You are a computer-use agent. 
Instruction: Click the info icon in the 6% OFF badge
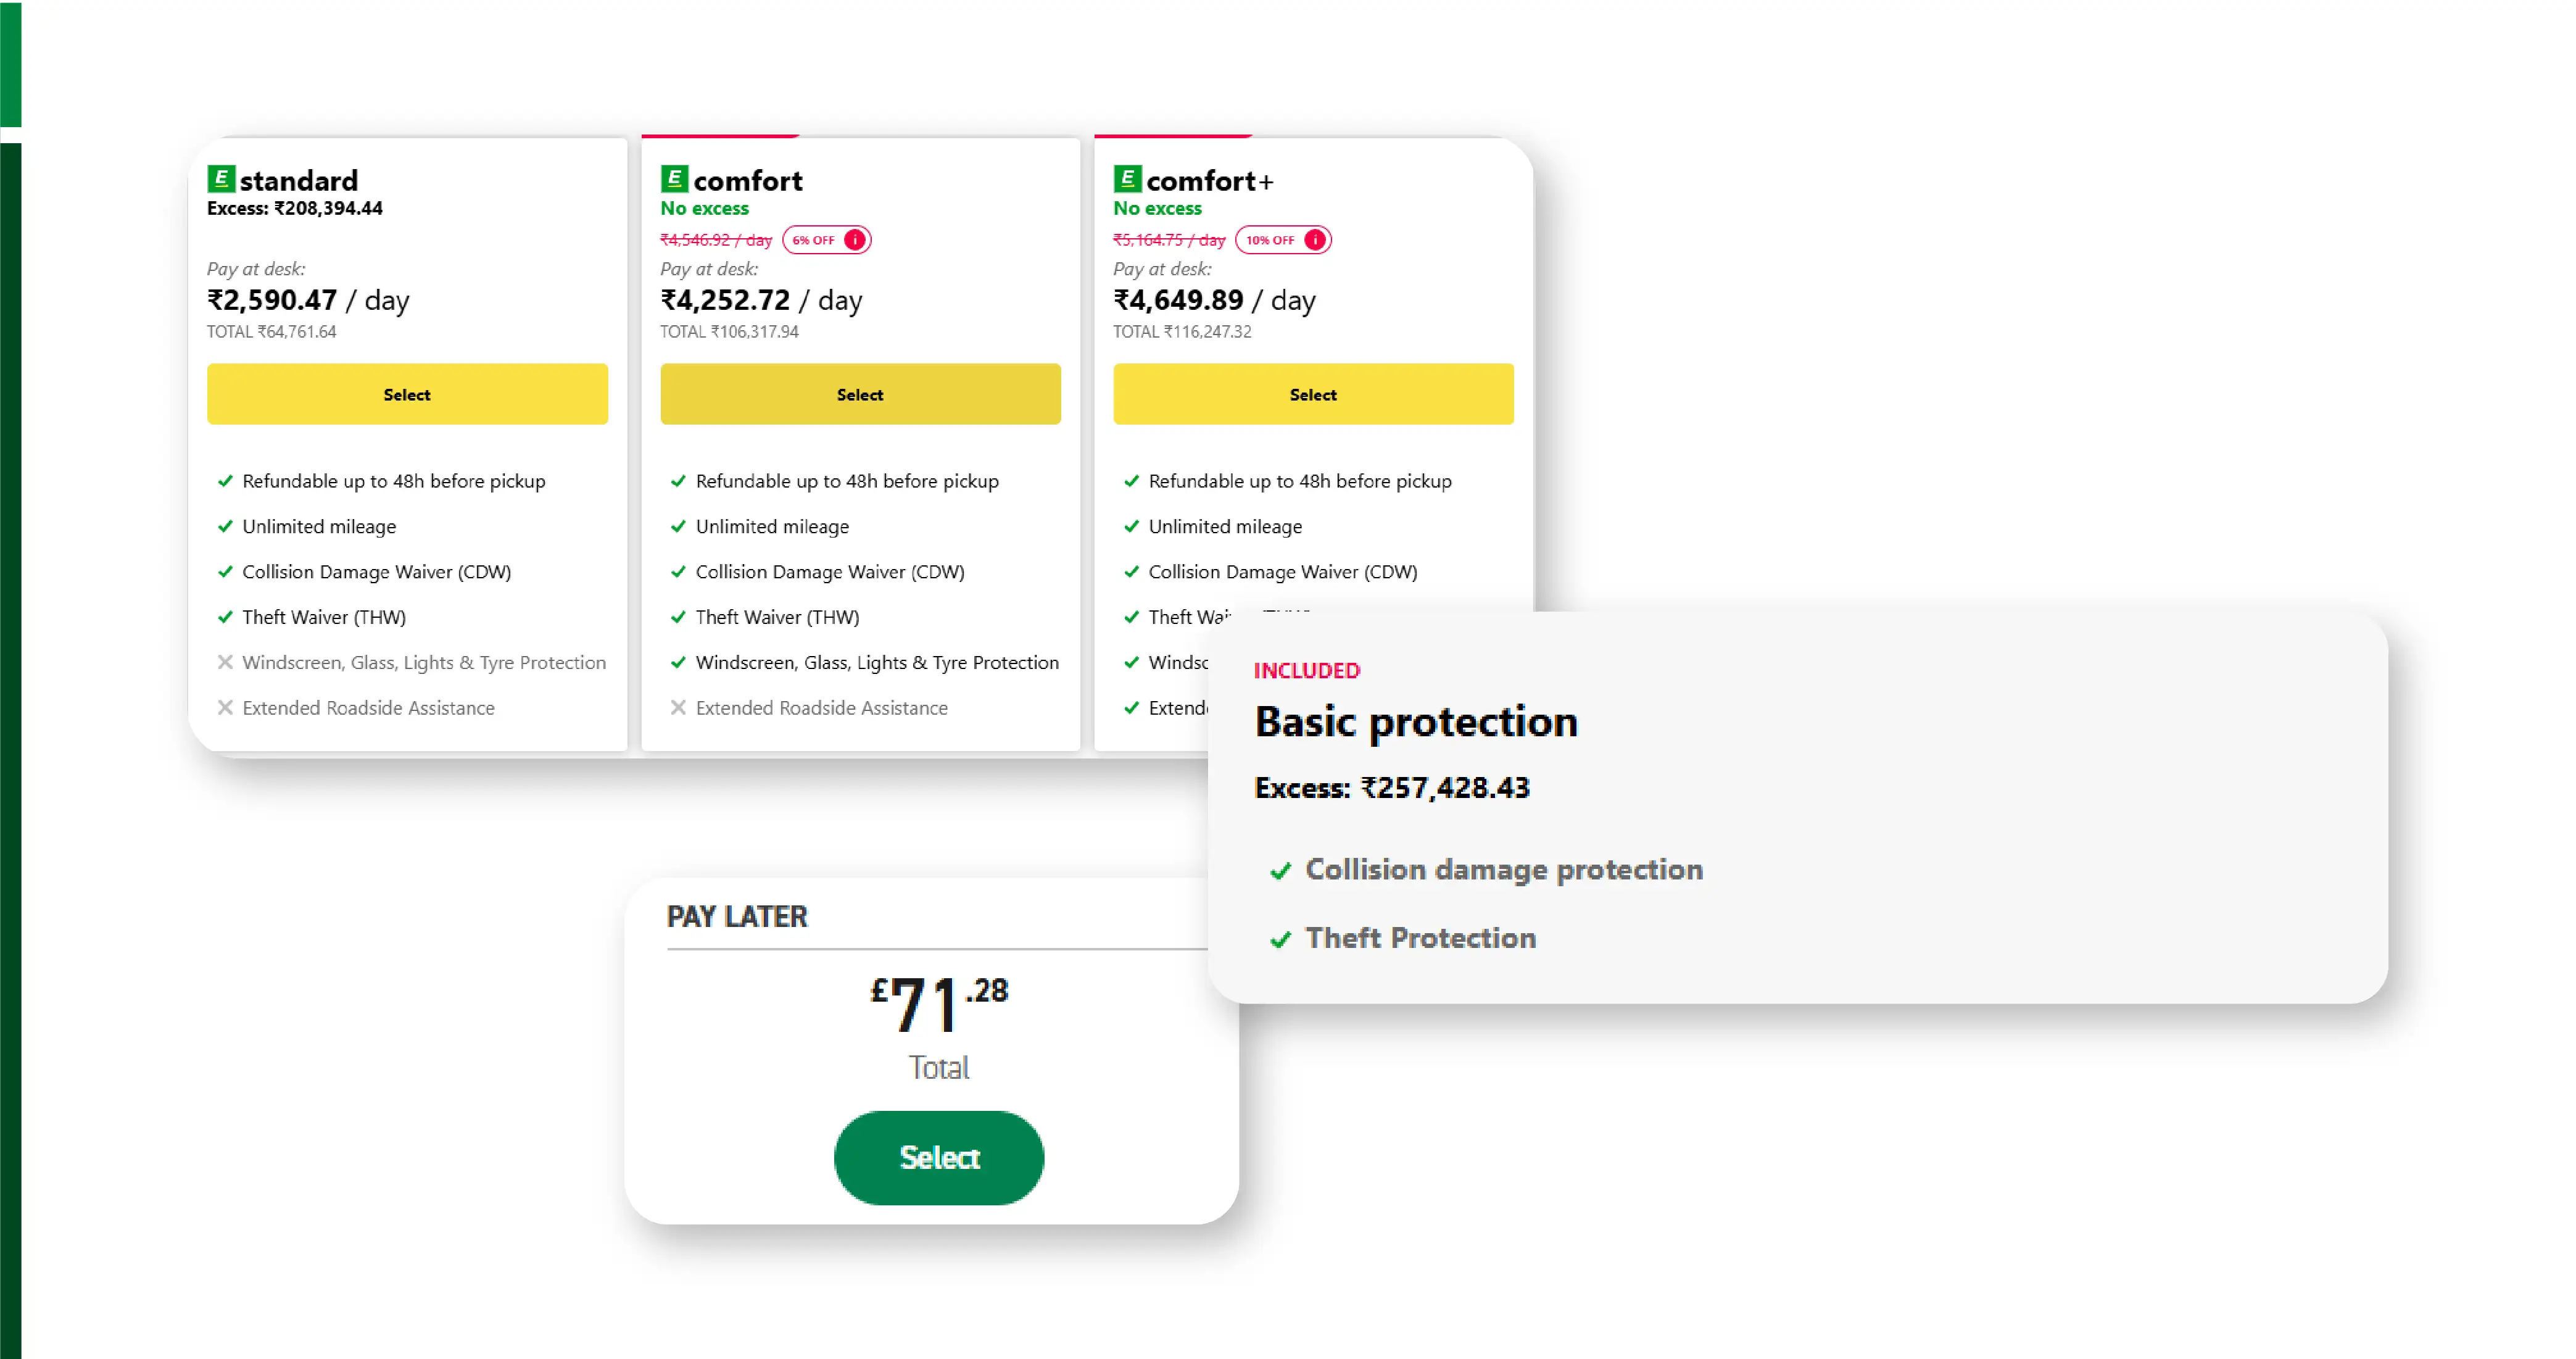pyautogui.click(x=855, y=240)
